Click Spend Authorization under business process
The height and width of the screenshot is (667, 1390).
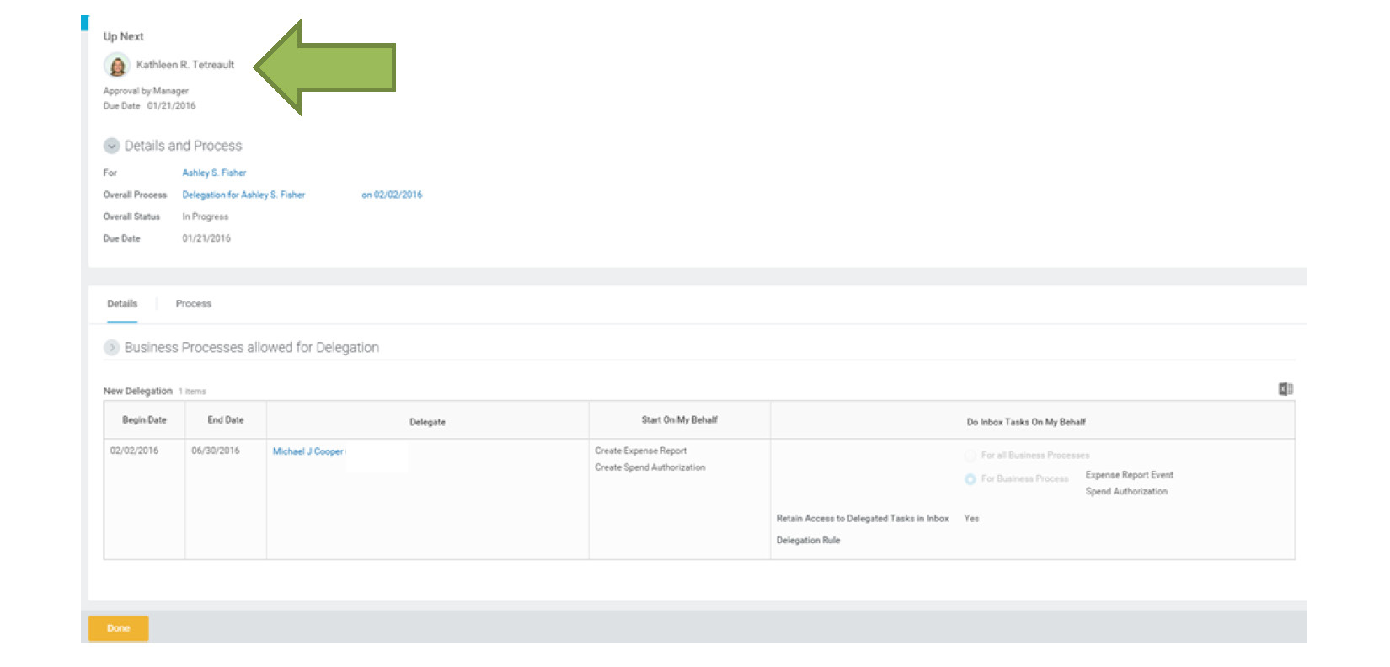1126,492
